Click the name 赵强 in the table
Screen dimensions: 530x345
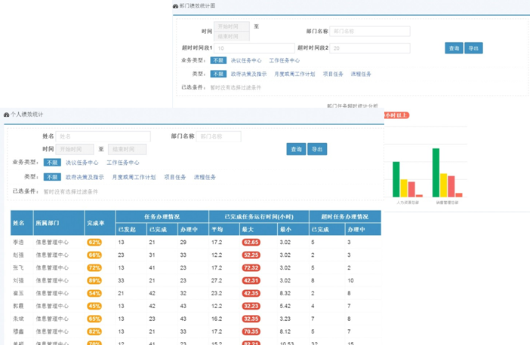click(19, 255)
